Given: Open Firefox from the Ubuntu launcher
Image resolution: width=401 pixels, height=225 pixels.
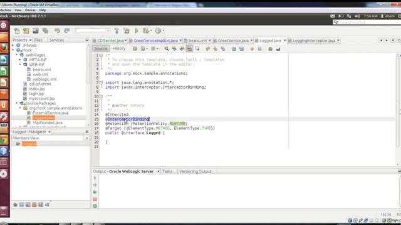Looking at the screenshot, I should (x=4, y=48).
